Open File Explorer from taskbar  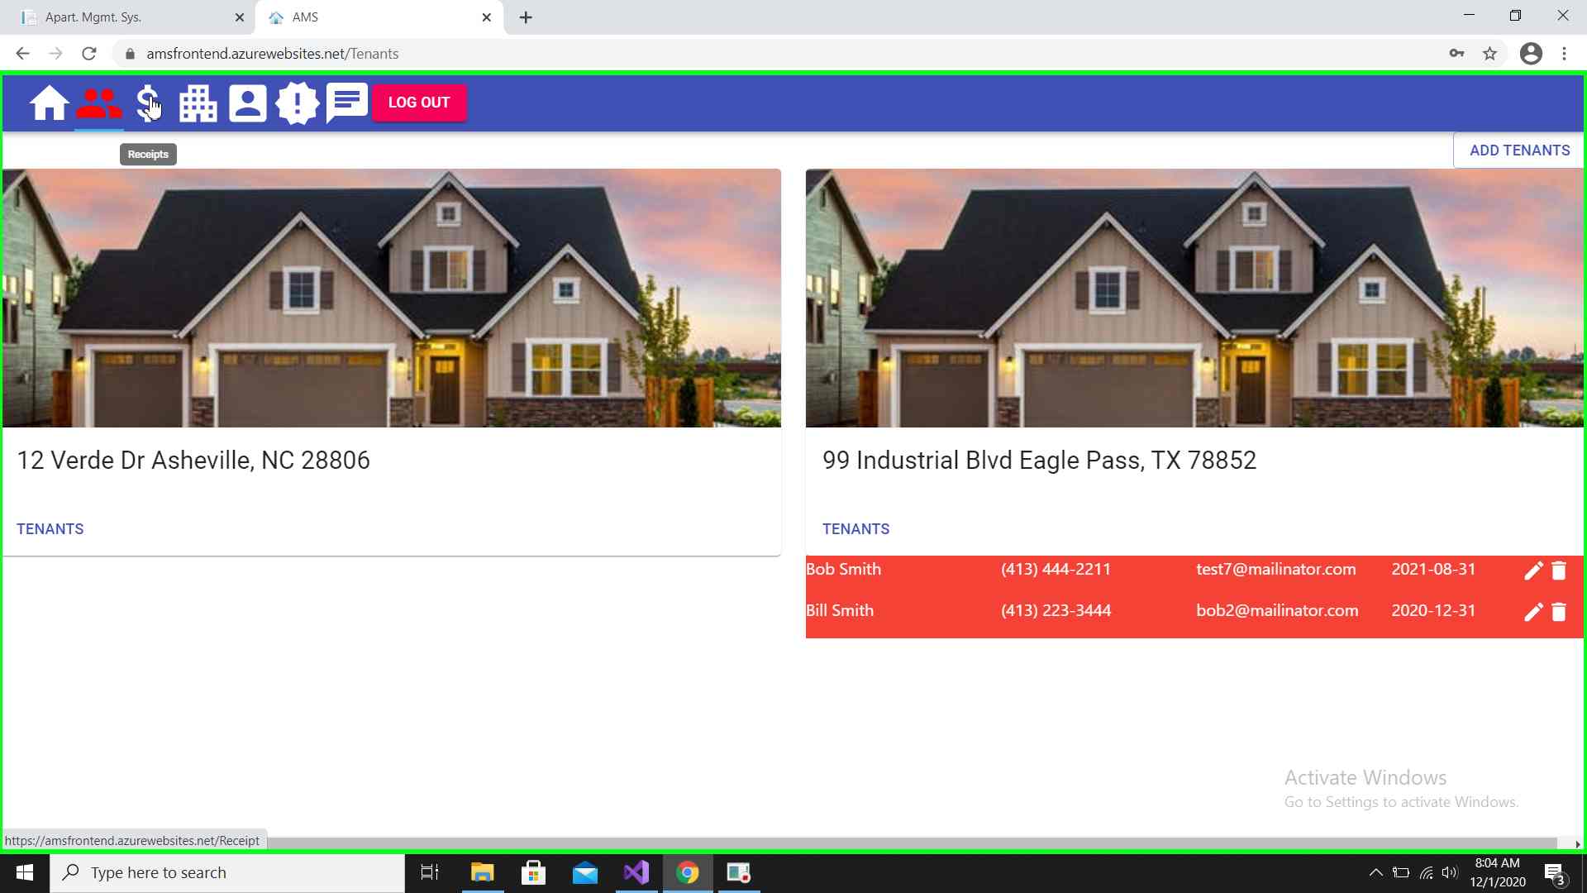click(482, 873)
